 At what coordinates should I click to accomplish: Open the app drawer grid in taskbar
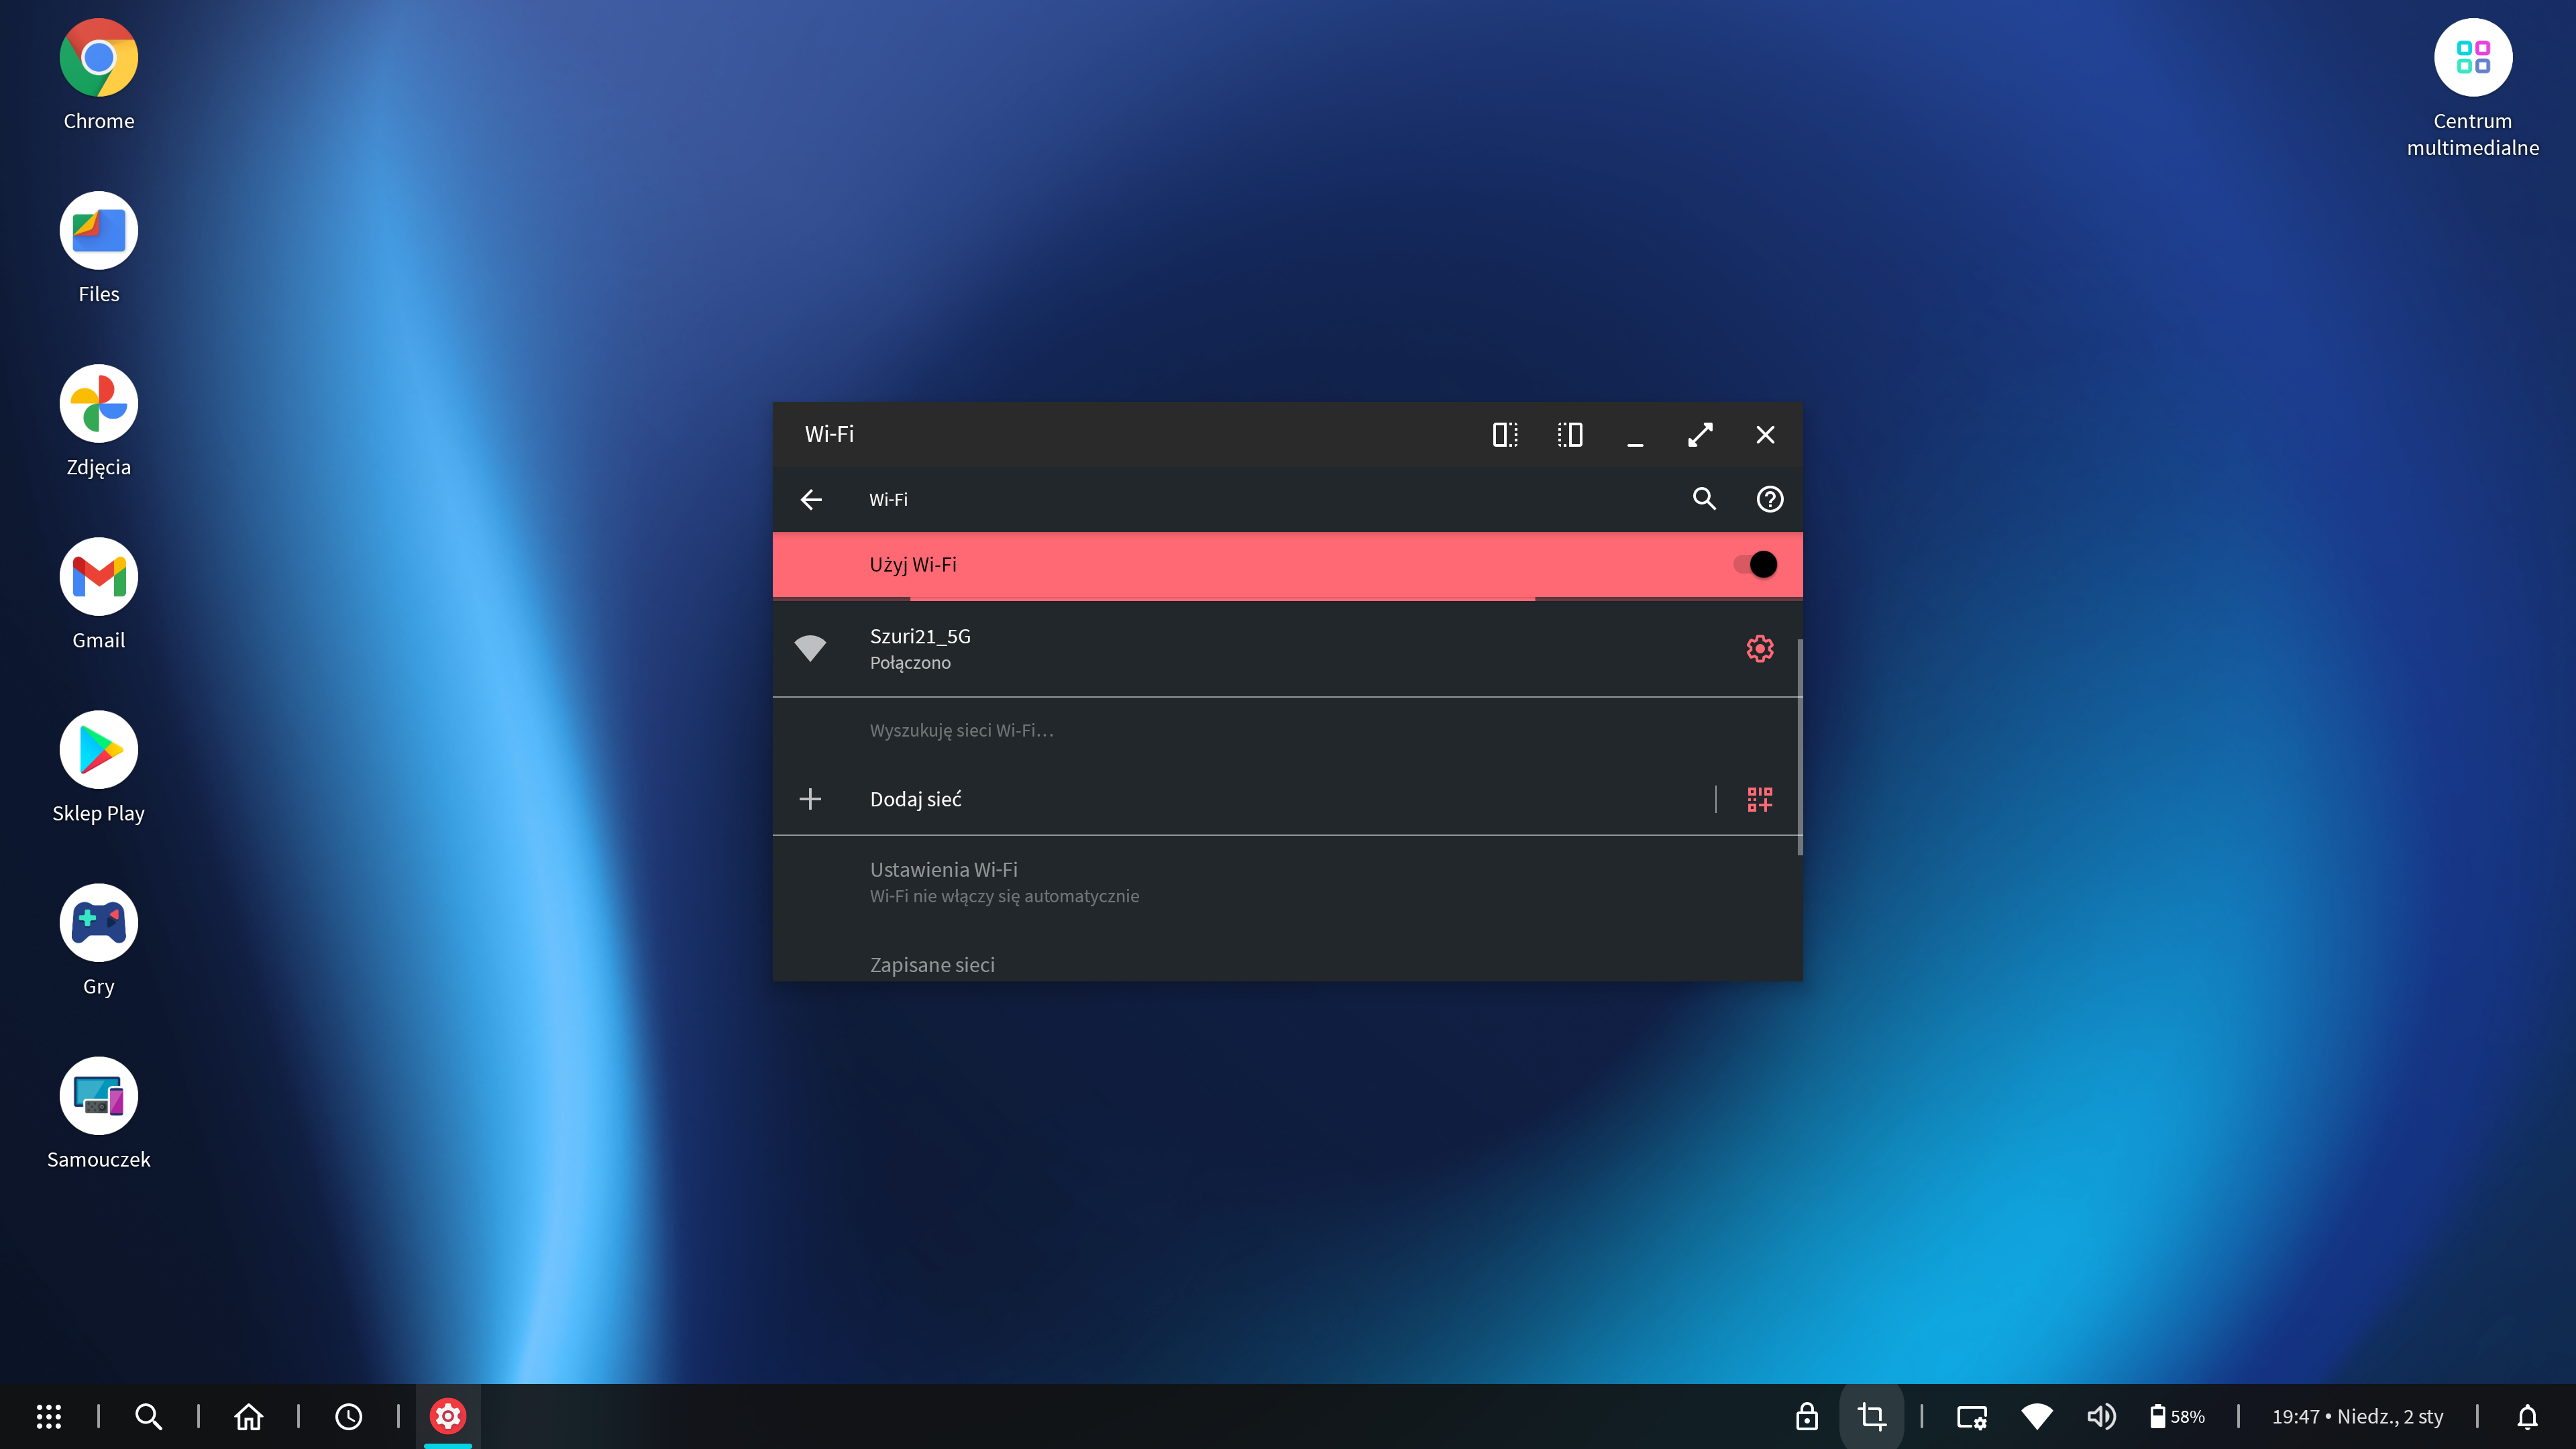tap(49, 1416)
